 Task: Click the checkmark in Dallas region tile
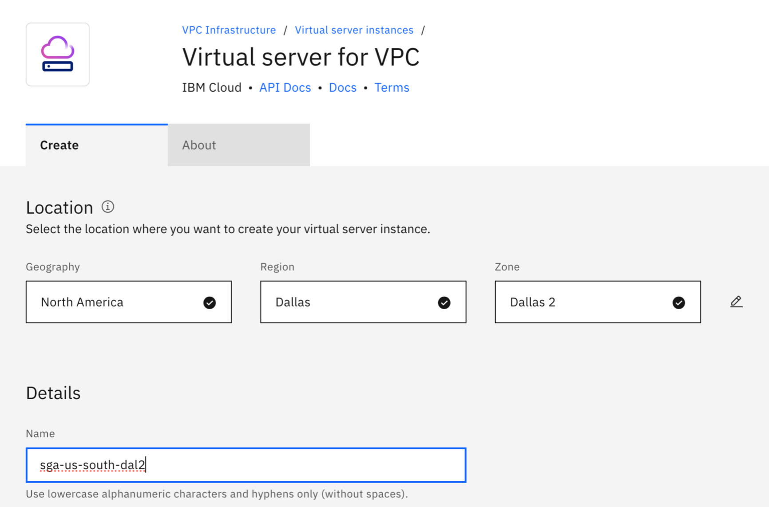(444, 303)
